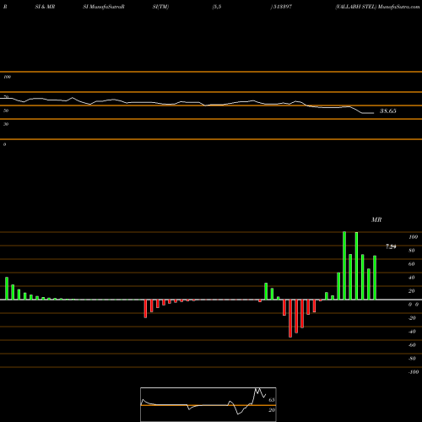Click the RSI value 38.65 label
422x422 pixels.
pyautogui.click(x=388, y=111)
